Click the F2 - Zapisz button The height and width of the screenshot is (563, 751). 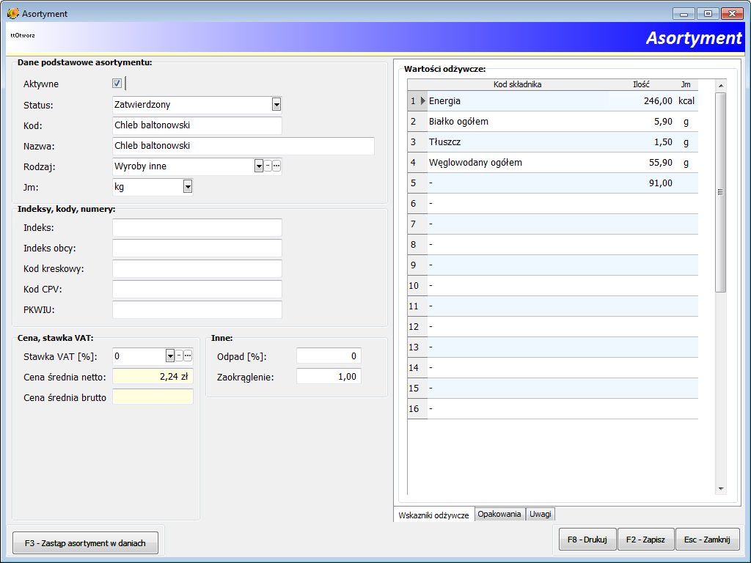(x=645, y=540)
